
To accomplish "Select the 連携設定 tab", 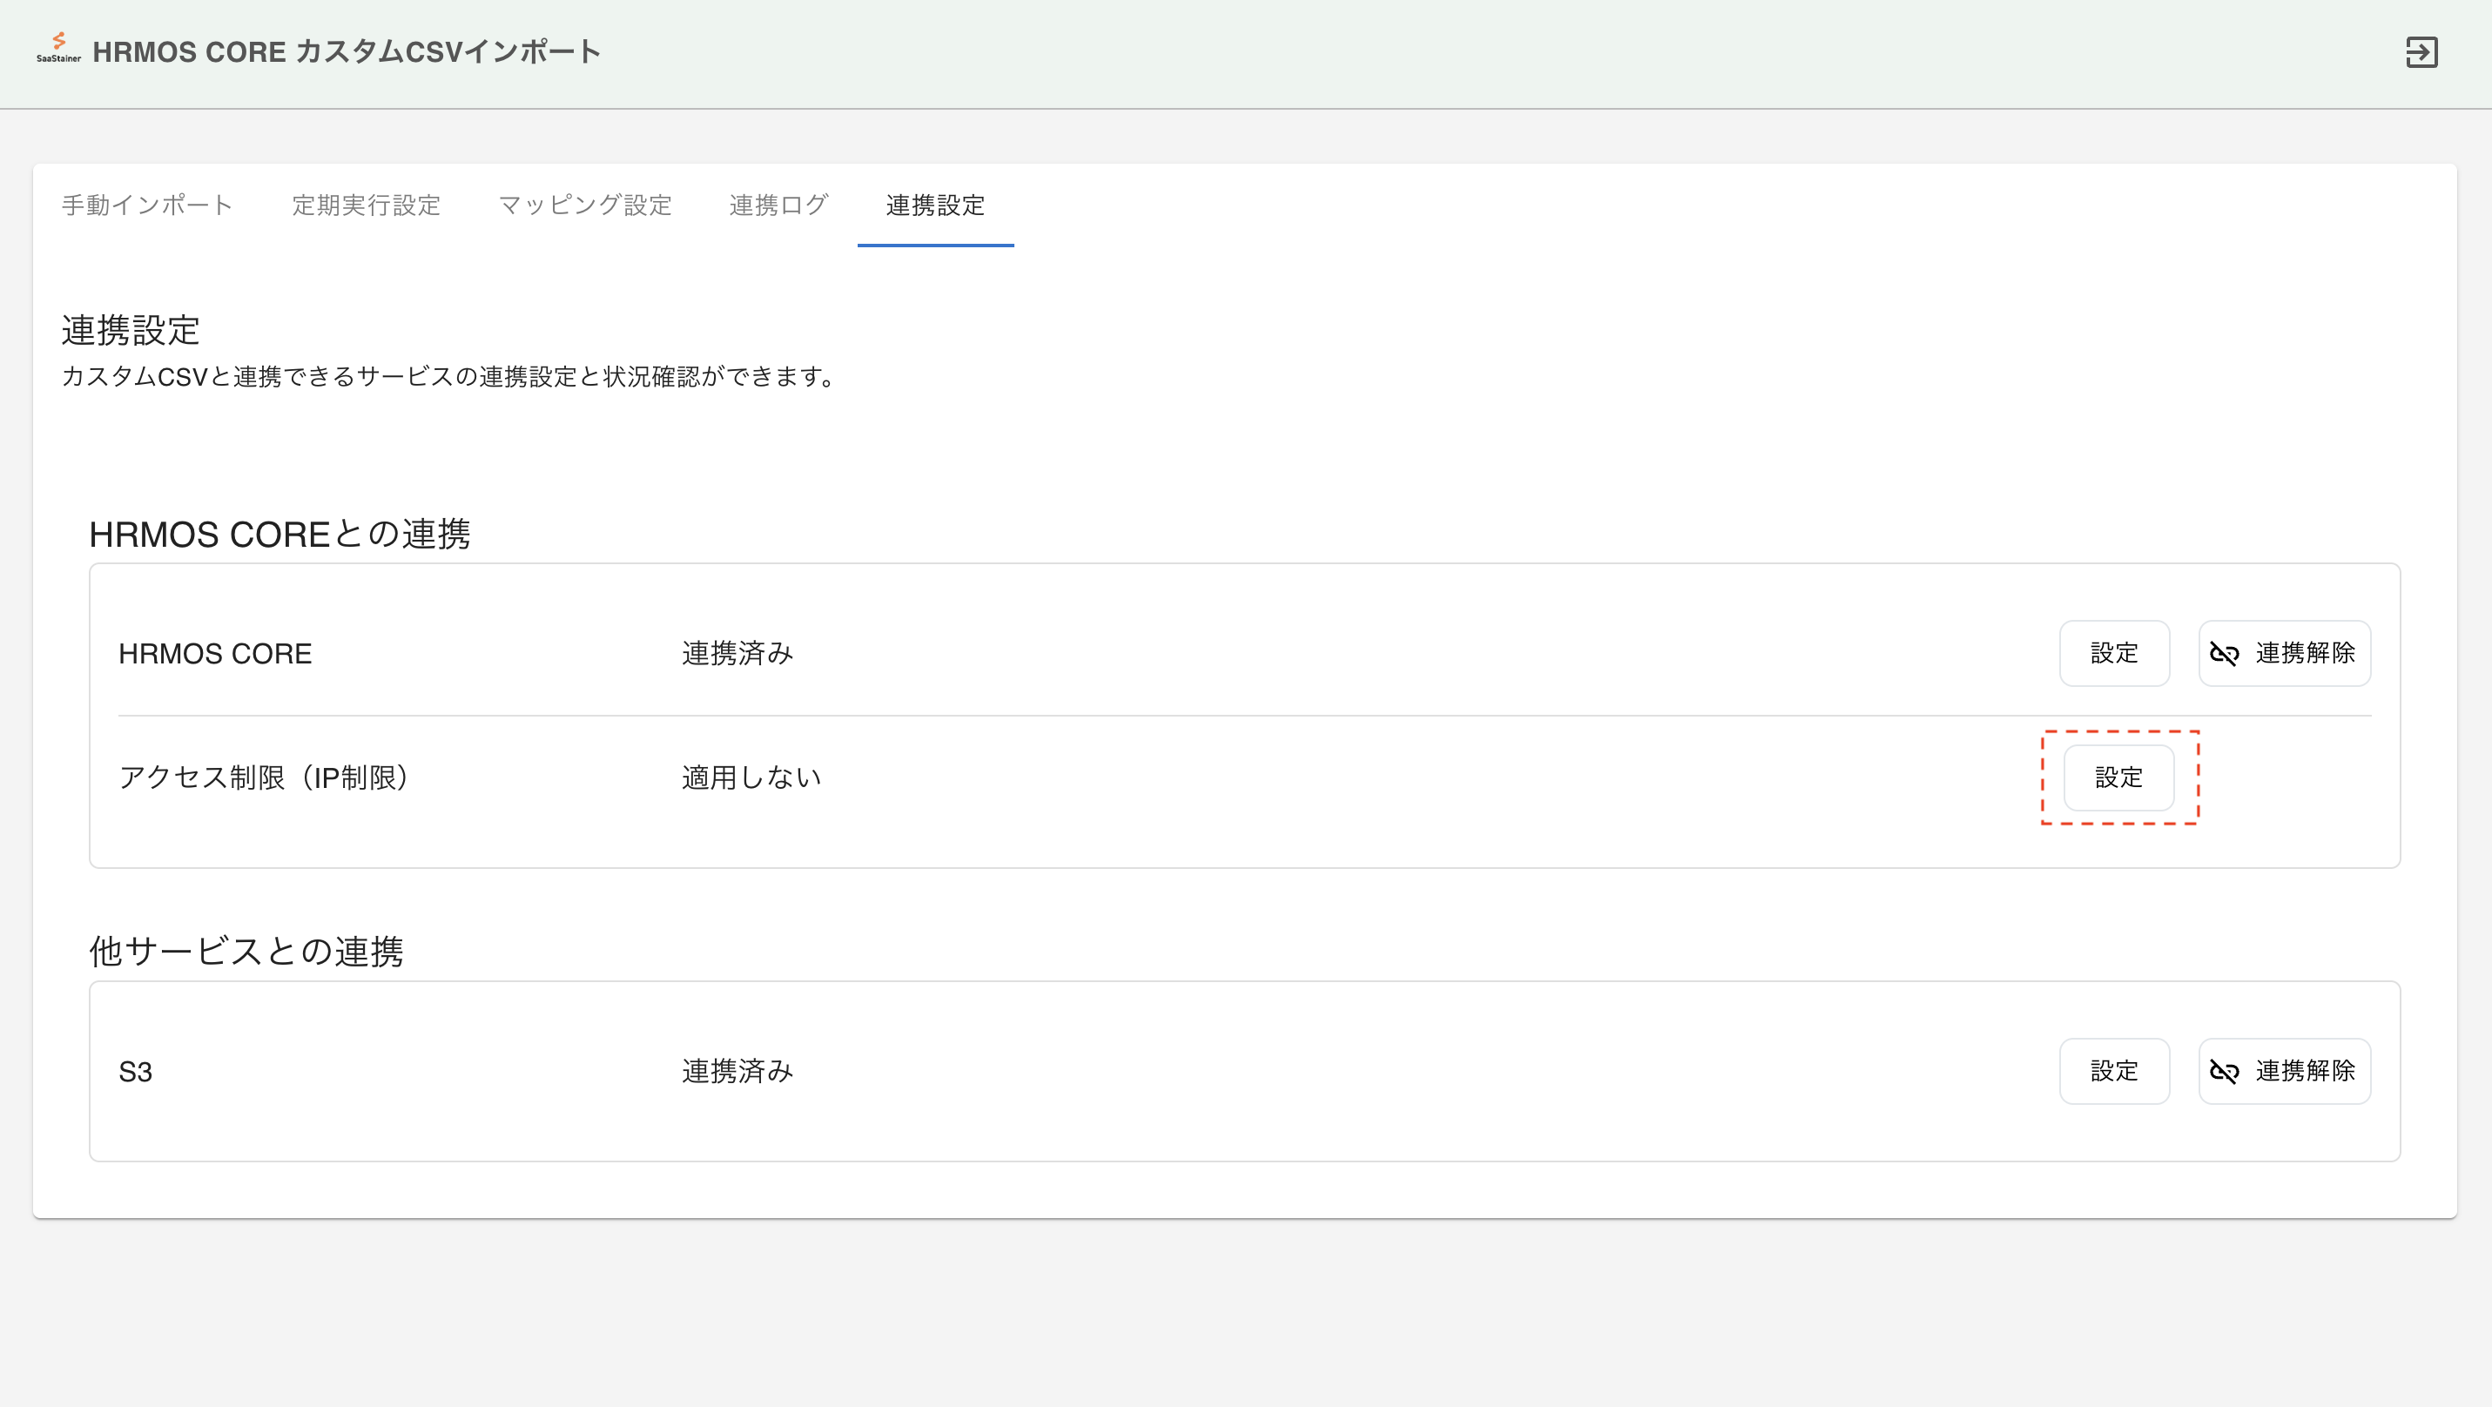I will pyautogui.click(x=934, y=205).
